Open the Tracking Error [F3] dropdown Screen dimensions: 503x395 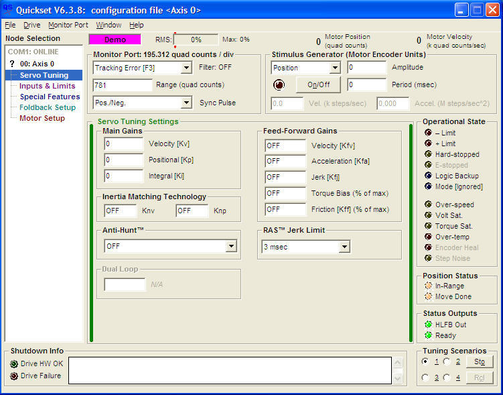coord(186,68)
